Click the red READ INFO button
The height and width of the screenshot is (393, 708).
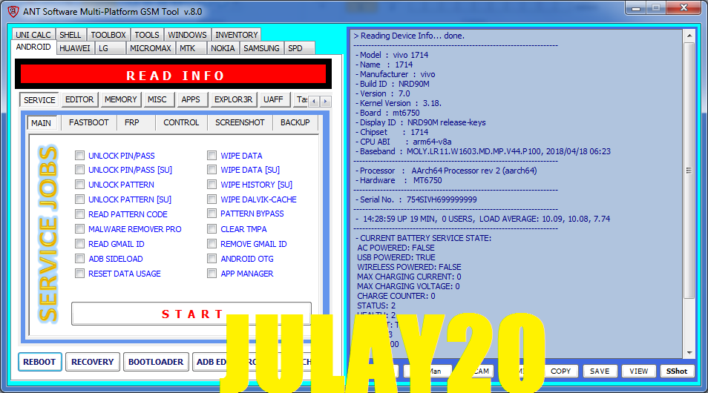coord(174,74)
